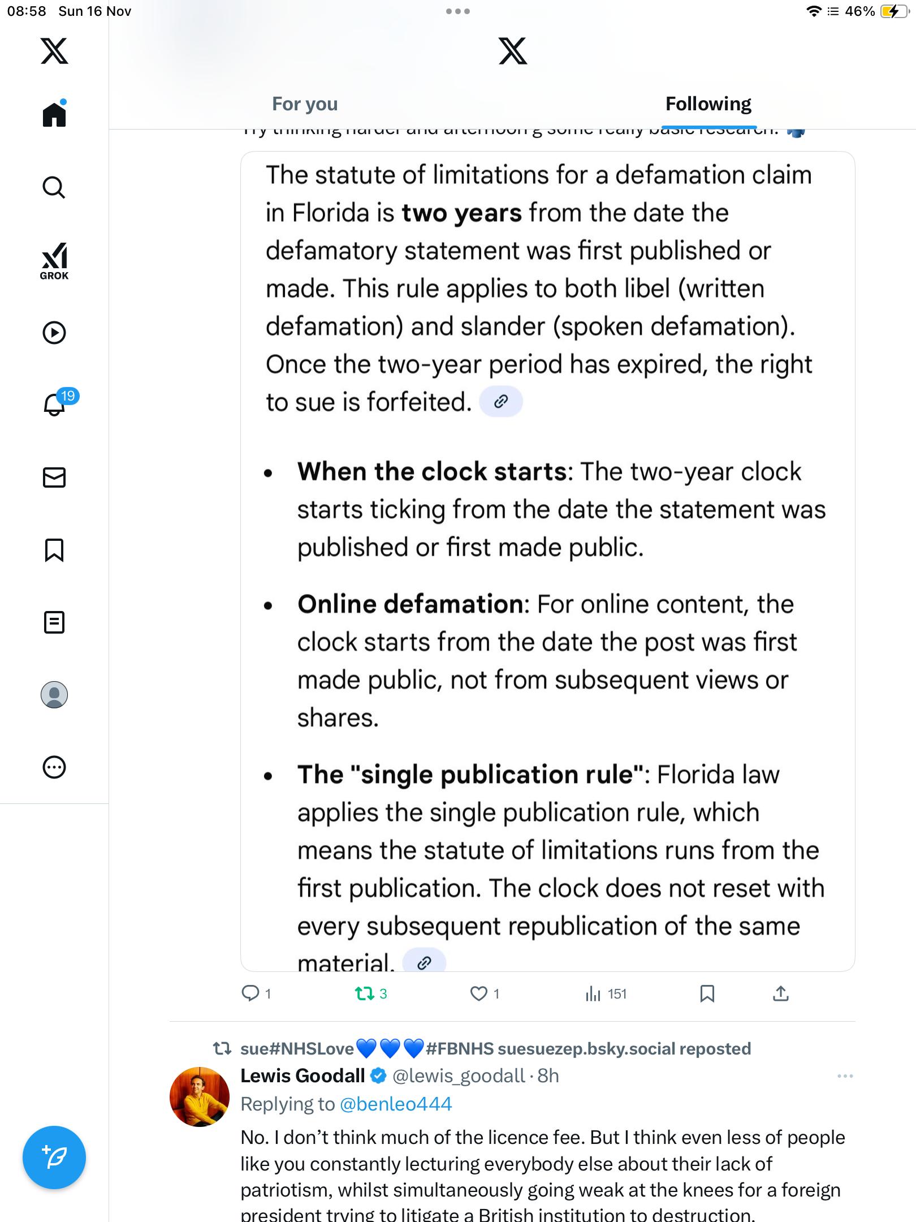View notifications bell with 19 badge
The image size is (916, 1222).
click(x=55, y=405)
